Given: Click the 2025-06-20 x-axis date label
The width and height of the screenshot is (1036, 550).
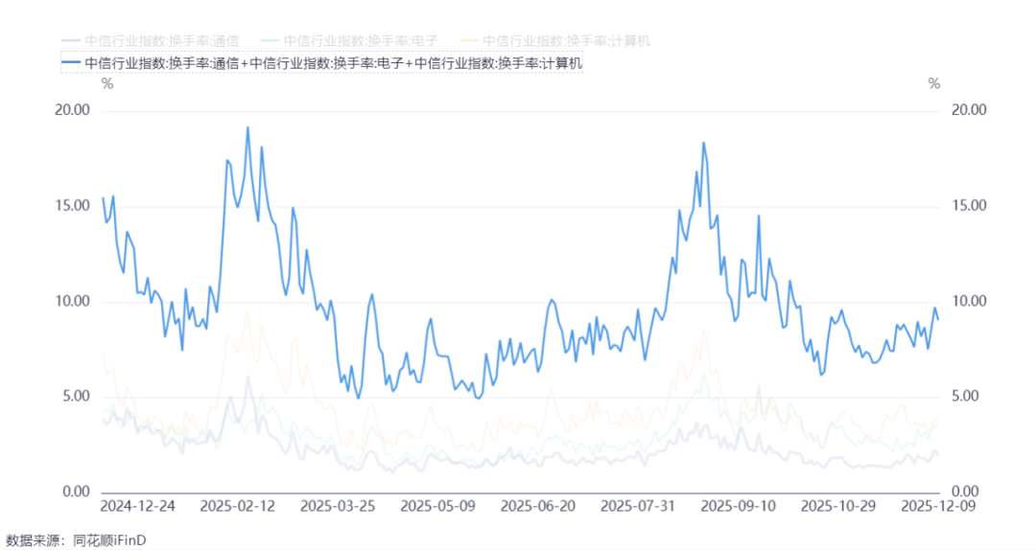Looking at the screenshot, I should [538, 507].
